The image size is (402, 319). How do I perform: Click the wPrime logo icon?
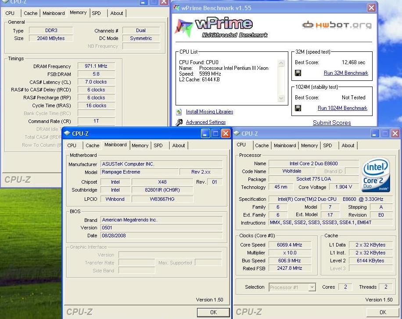[183, 28]
